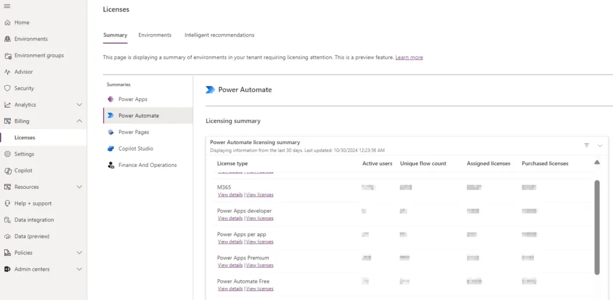Sort by Unique flow count column header
The image size is (613, 300).
click(423, 164)
